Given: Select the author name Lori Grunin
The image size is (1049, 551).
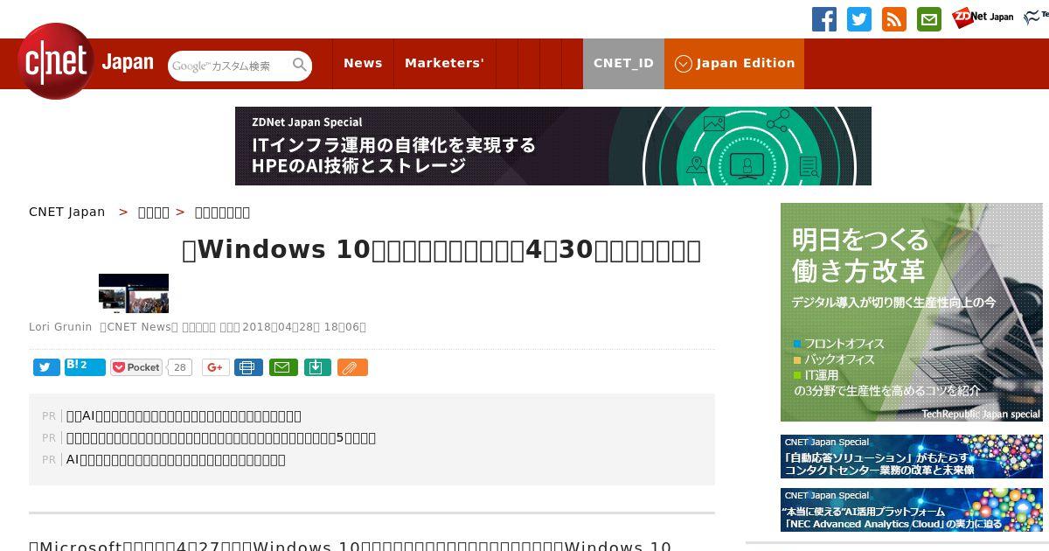Looking at the screenshot, I should click(60, 327).
